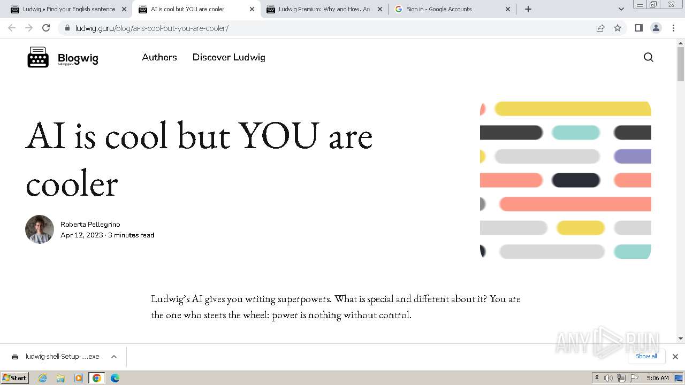Click the browser forward arrow
This screenshot has height=385, width=685.
point(29,28)
